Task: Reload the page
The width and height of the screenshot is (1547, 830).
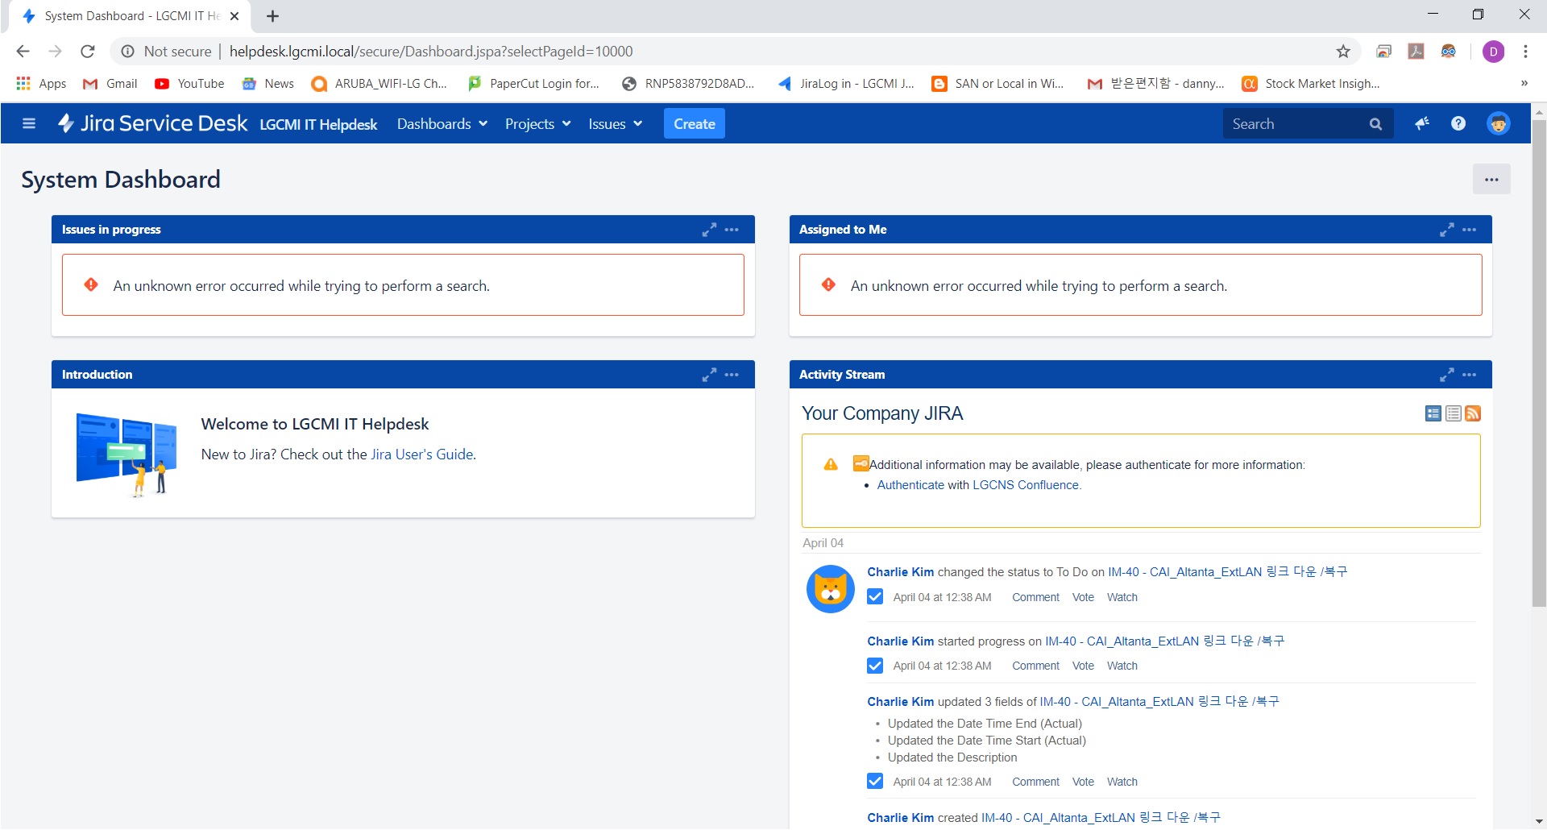Action: click(x=88, y=52)
